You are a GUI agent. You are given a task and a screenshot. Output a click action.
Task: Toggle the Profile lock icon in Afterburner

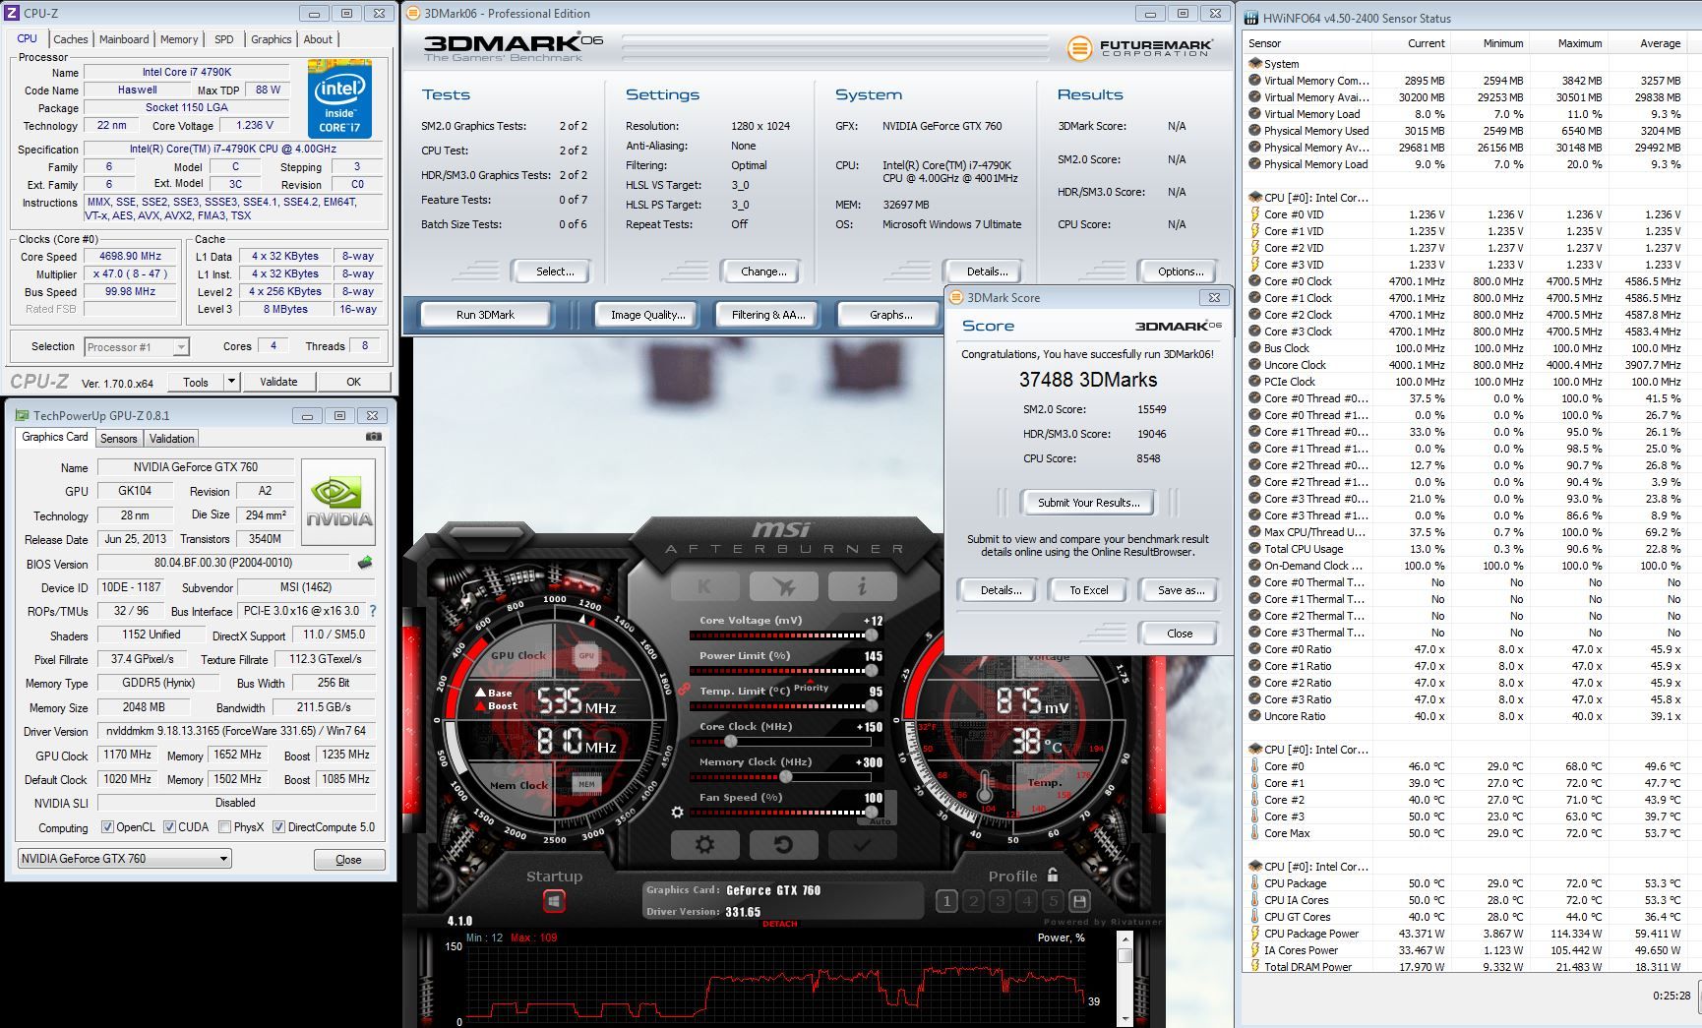click(1053, 875)
